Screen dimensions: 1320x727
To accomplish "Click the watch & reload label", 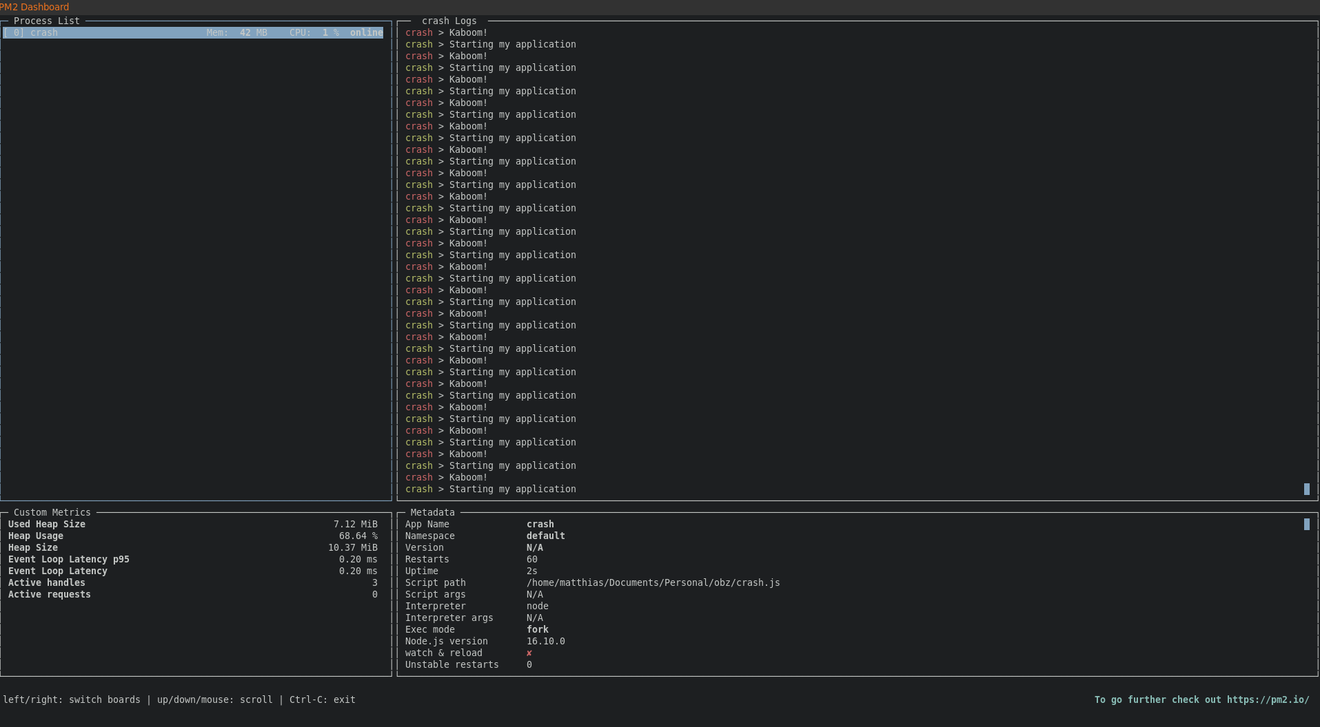I will point(443,653).
